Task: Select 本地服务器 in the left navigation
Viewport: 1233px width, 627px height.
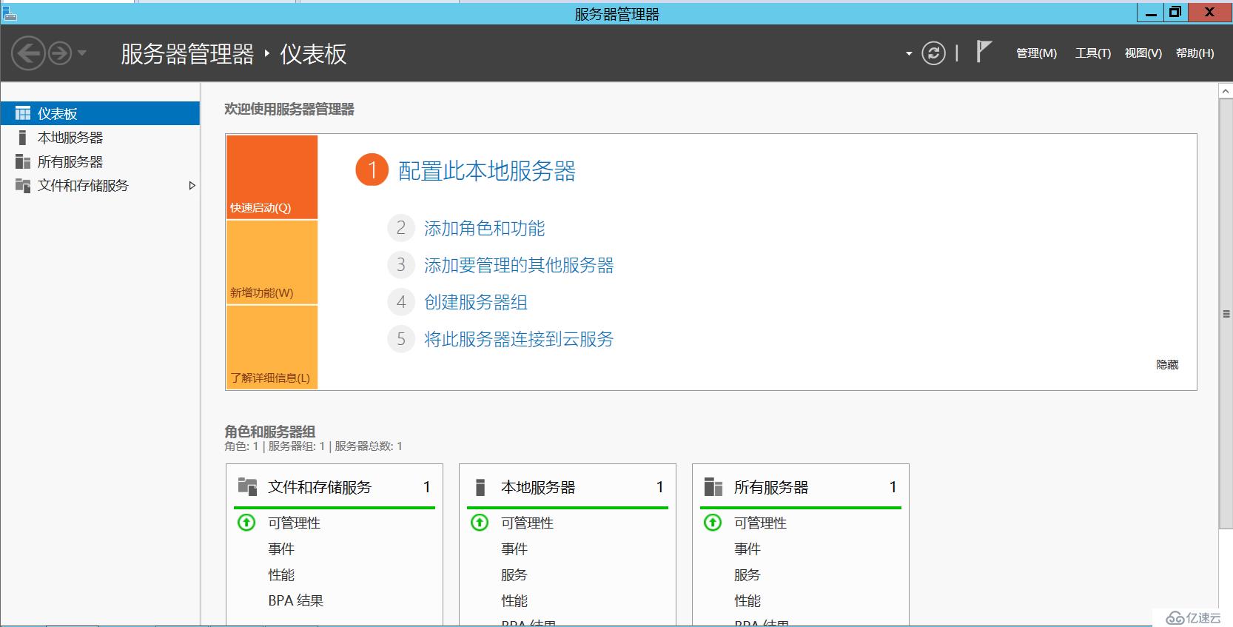Action: pyautogui.click(x=100, y=138)
